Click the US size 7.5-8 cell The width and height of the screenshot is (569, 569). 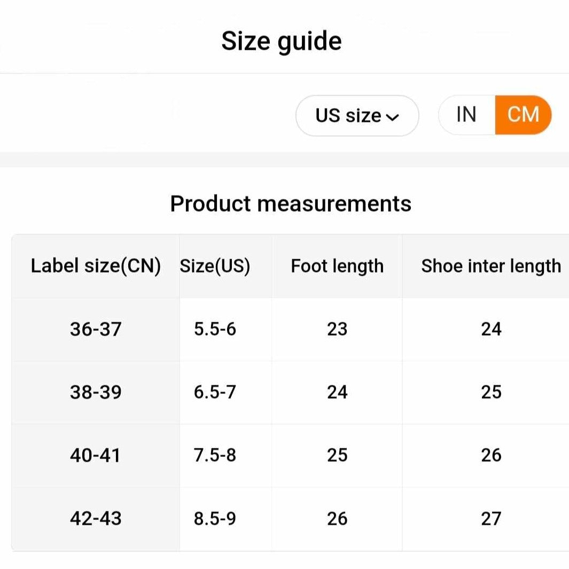pyautogui.click(x=215, y=455)
